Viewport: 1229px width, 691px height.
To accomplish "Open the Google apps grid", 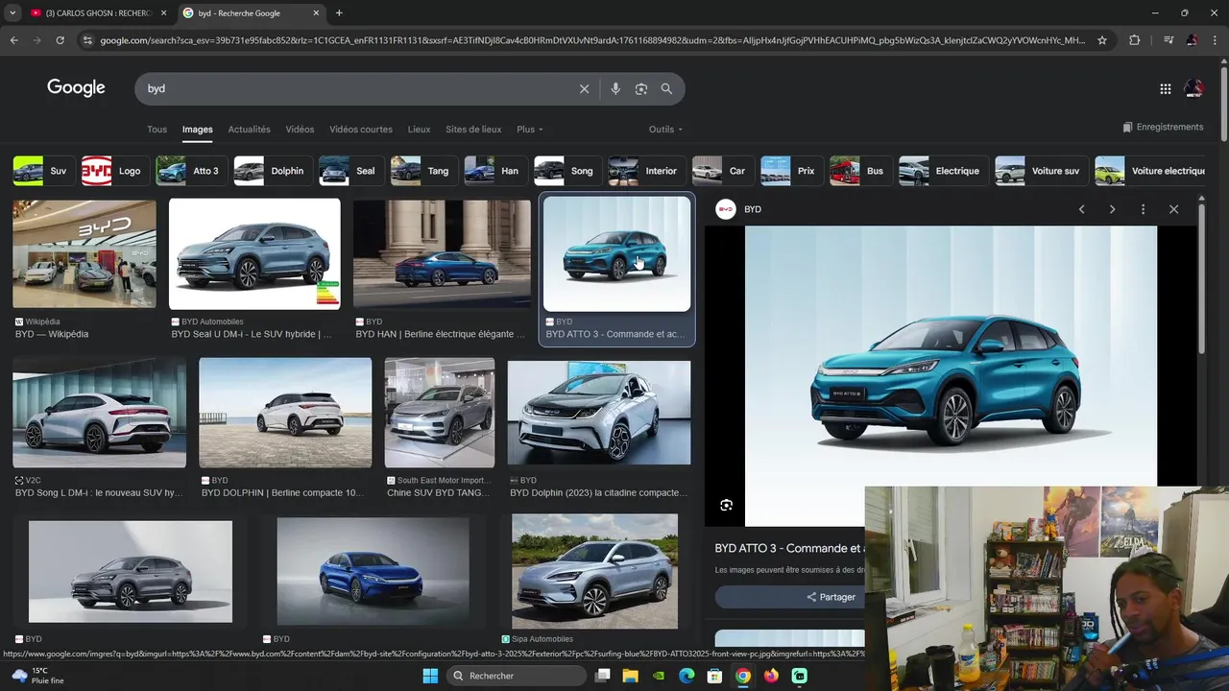I will [x=1166, y=88].
